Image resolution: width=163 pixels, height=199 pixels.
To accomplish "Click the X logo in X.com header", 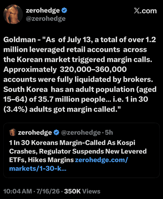I will tap(137, 11).
